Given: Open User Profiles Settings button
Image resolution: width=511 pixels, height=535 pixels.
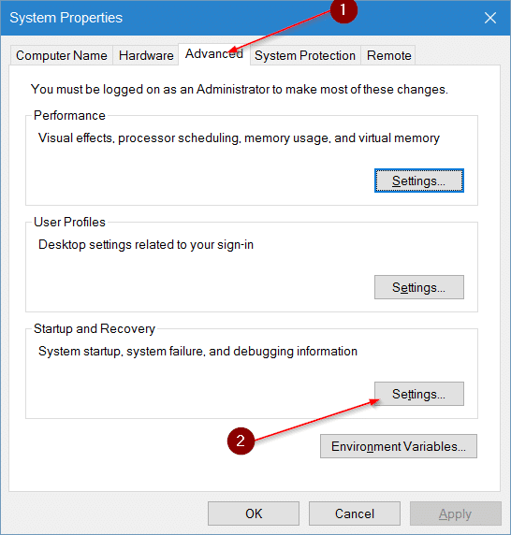Looking at the screenshot, I should click(x=419, y=287).
